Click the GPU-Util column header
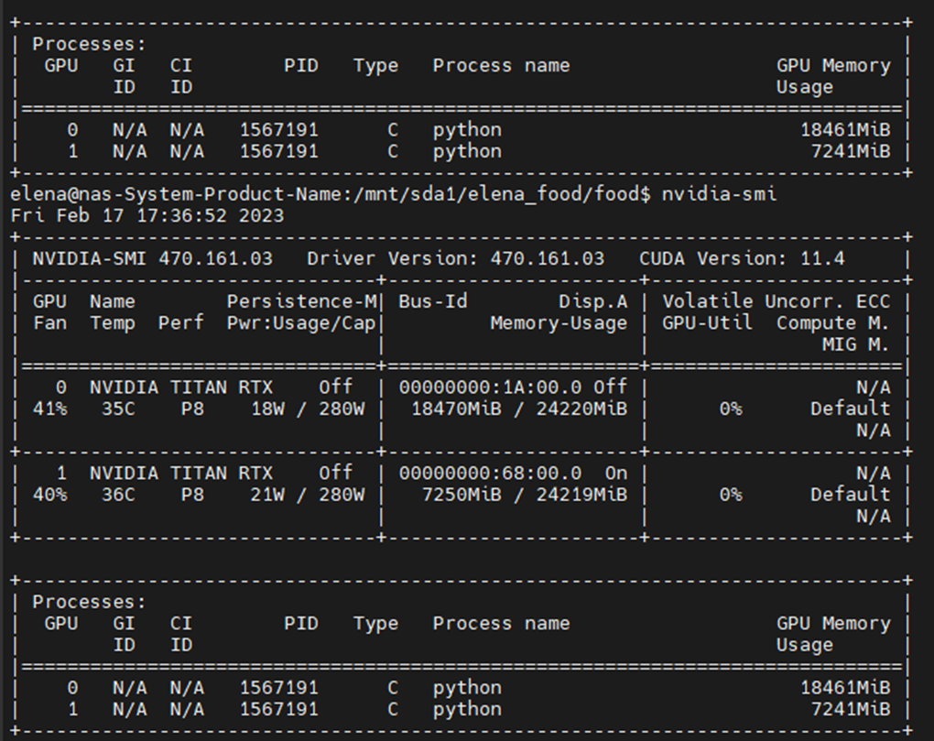934x741 pixels. (x=707, y=322)
